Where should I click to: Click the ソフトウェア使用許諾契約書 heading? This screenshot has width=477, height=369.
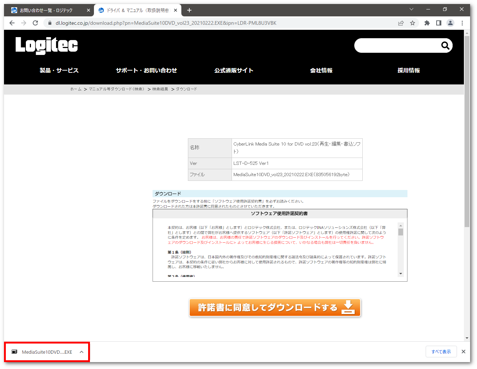[x=279, y=214]
